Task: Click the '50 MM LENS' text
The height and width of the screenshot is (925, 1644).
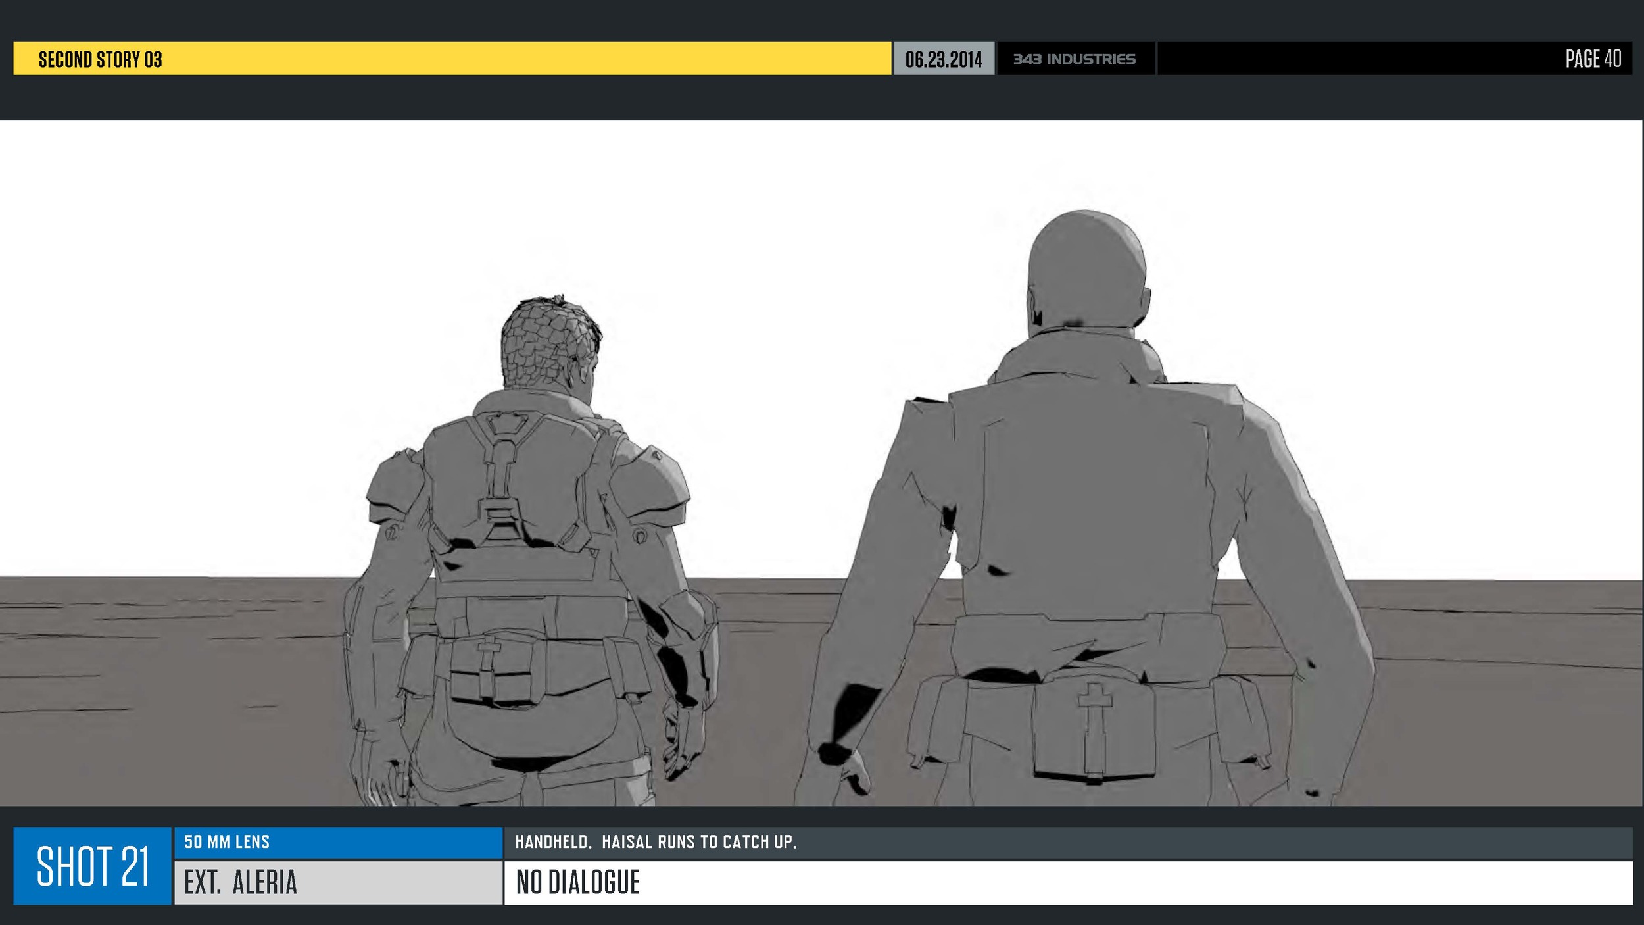Action: tap(227, 841)
